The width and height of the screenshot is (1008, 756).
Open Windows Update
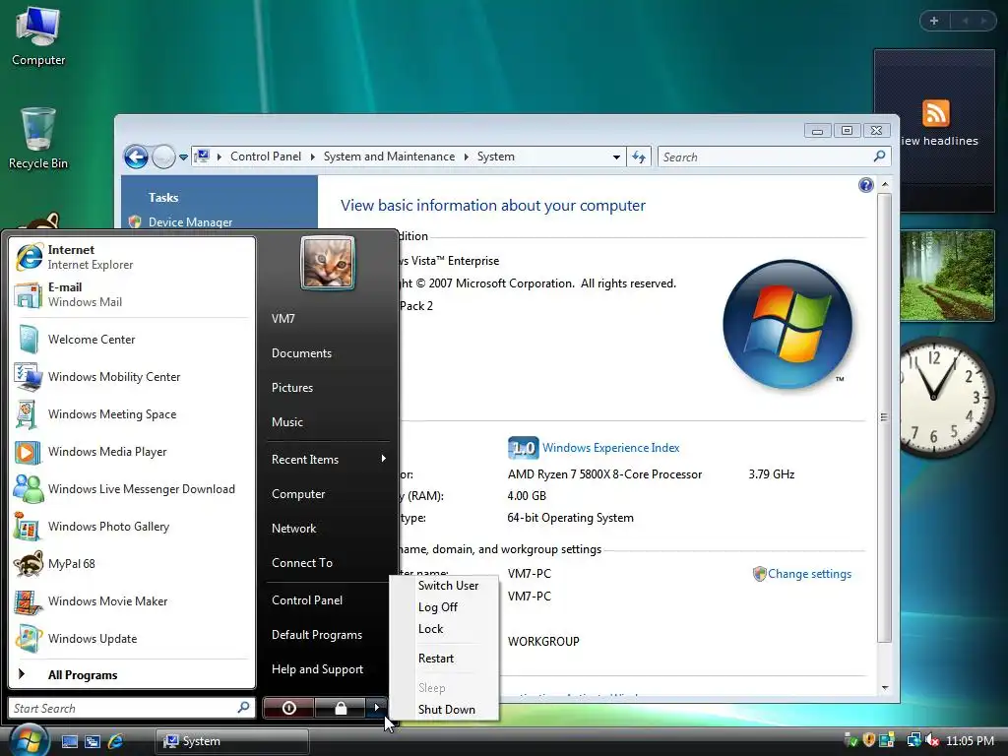[132, 638]
